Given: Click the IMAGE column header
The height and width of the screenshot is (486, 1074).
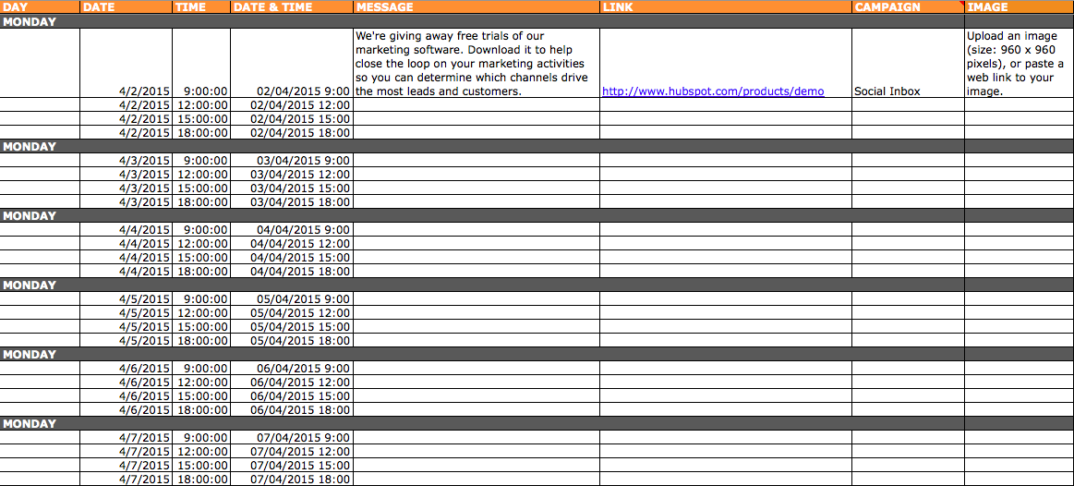Looking at the screenshot, I should (x=1020, y=6).
